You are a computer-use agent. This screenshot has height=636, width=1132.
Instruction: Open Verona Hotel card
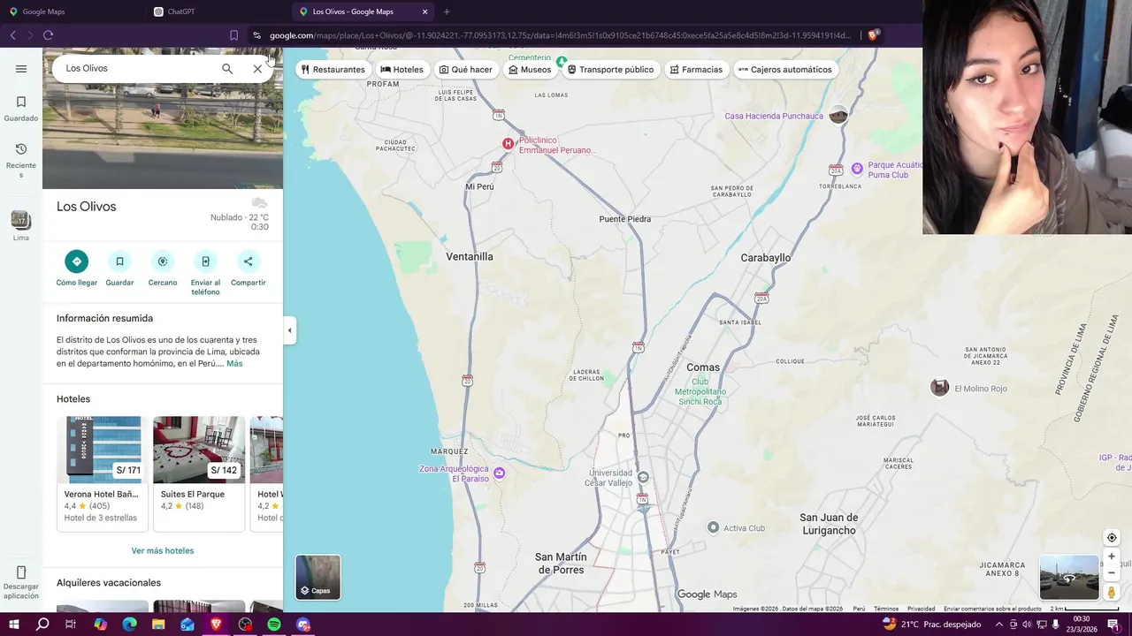coord(102,473)
